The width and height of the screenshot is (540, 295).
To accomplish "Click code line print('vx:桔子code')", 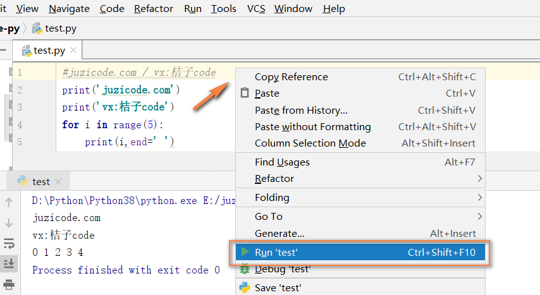I will click(118, 107).
